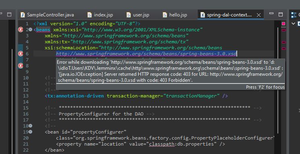Click the XMLSchema-instance URL on line 2
Image resolution: width=300 pixels, height=154 pixels.
(x=142, y=30)
